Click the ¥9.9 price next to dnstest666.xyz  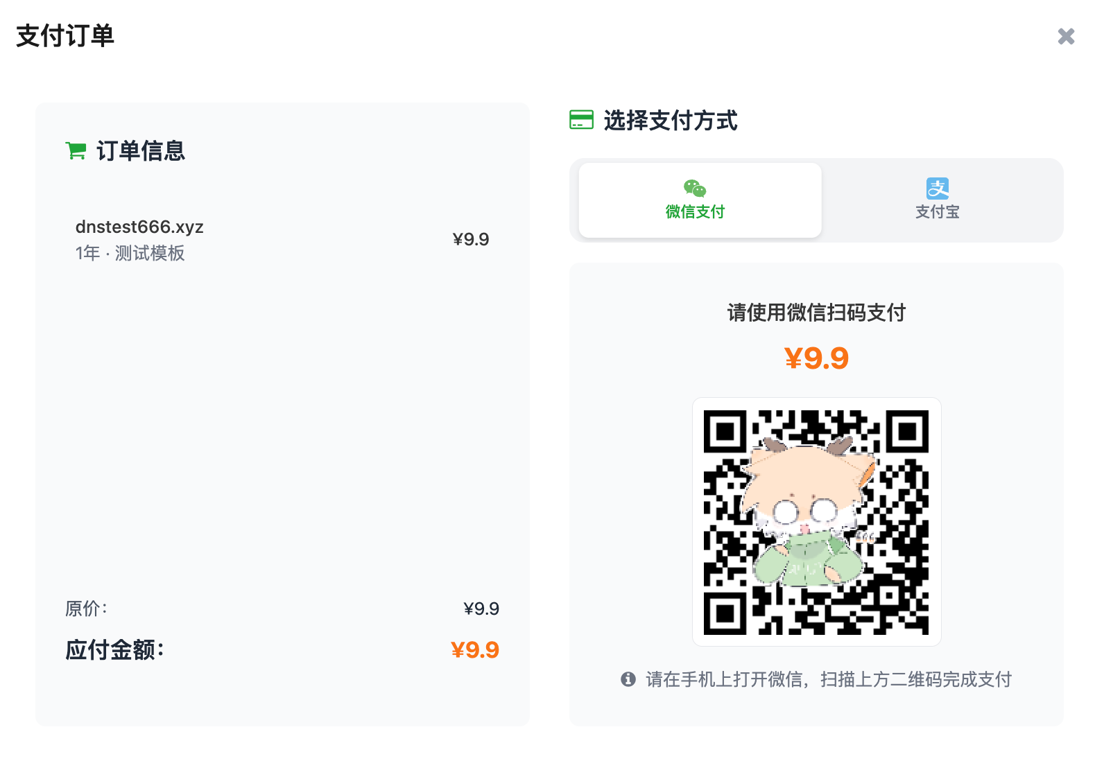471,238
